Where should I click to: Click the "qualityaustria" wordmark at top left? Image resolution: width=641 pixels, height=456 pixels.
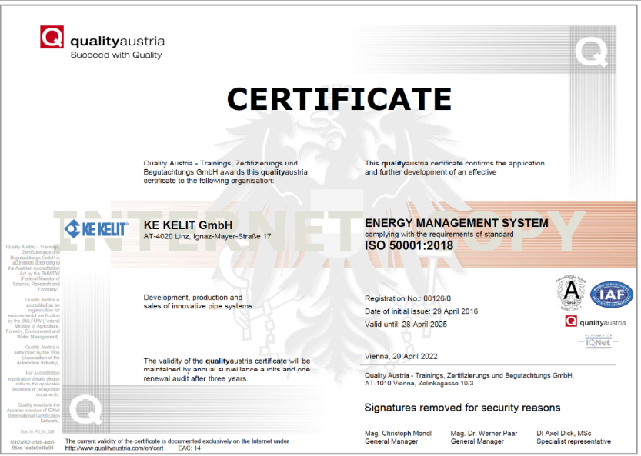tap(118, 42)
